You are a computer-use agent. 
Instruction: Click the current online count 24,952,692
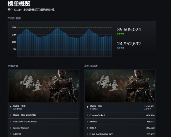pyautogui.click(x=129, y=44)
